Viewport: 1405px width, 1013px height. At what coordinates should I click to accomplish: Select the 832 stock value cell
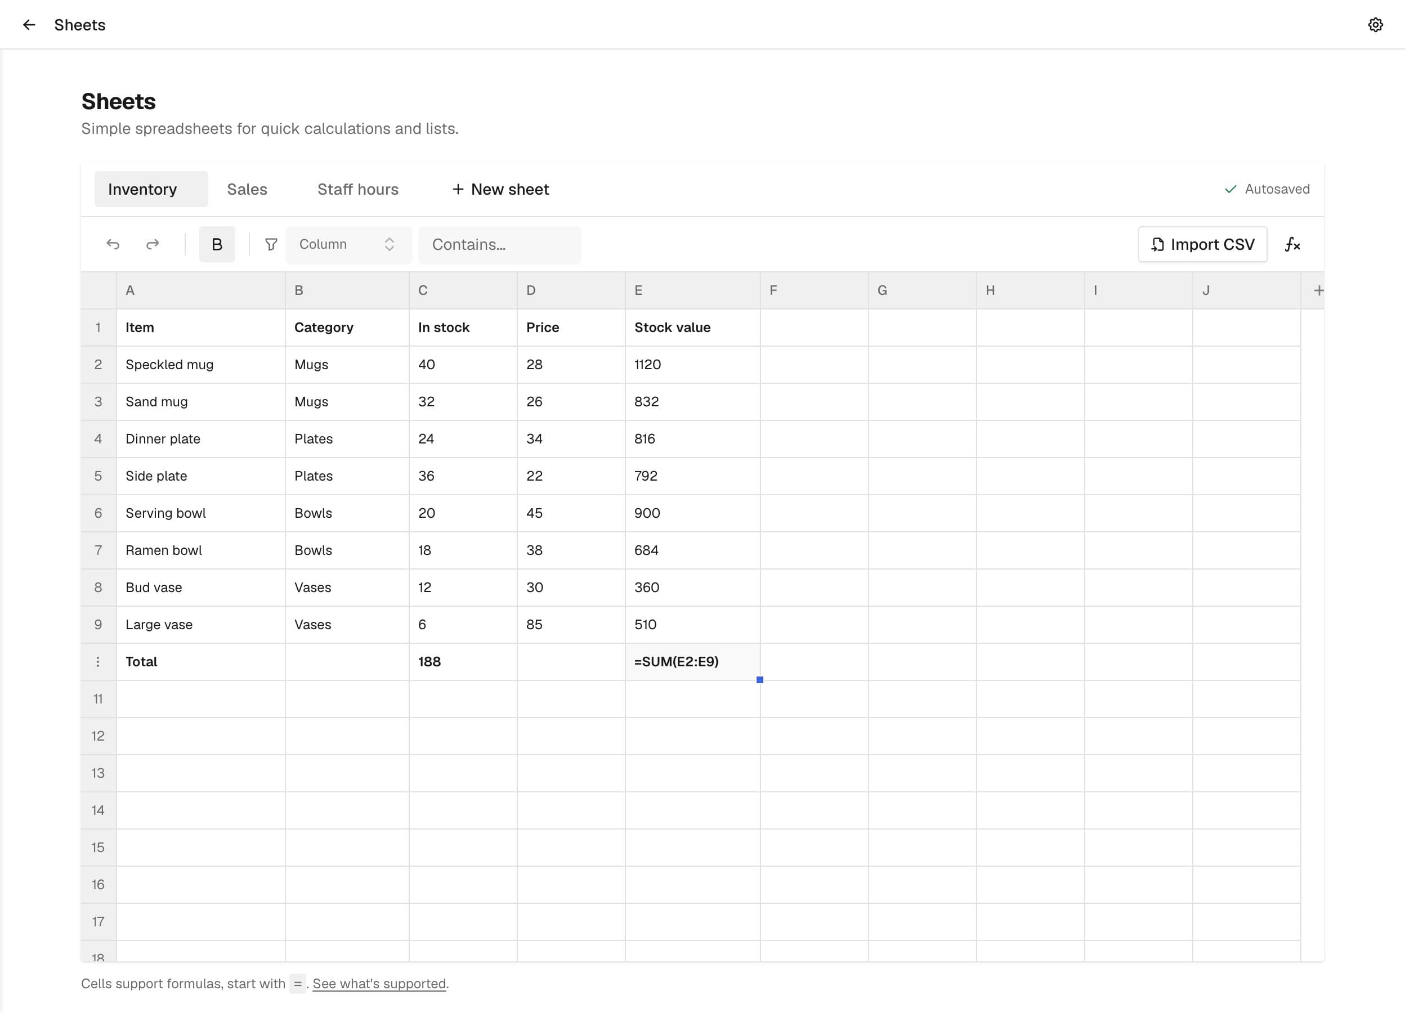tap(692, 402)
